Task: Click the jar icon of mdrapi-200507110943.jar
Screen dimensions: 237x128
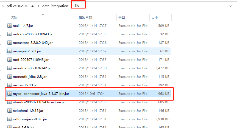Action: (10, 34)
